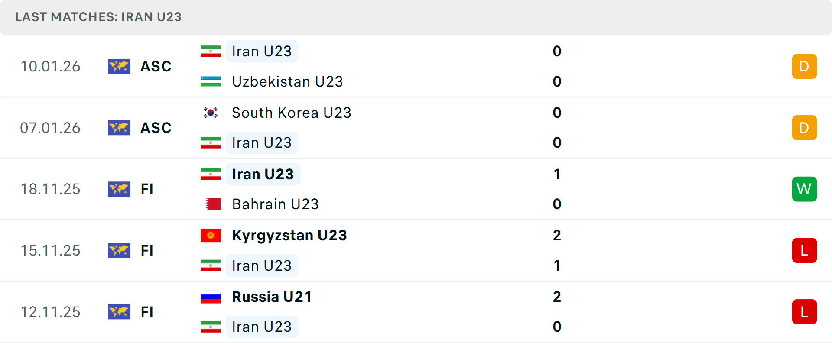This screenshot has width=832, height=343.
Task: Click the Bahrain flag icon
Action: pos(212,204)
